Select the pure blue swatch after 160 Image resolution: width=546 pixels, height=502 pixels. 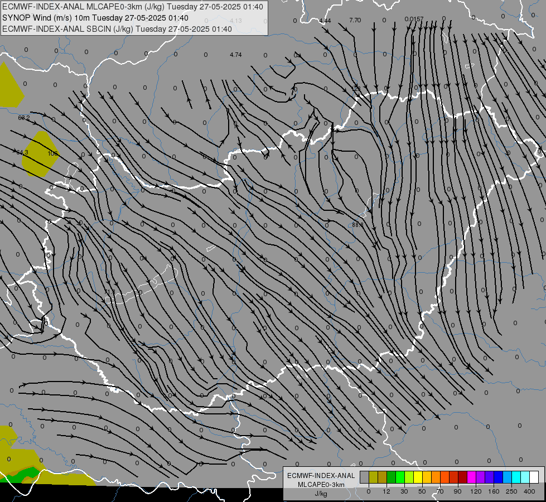[499, 477]
